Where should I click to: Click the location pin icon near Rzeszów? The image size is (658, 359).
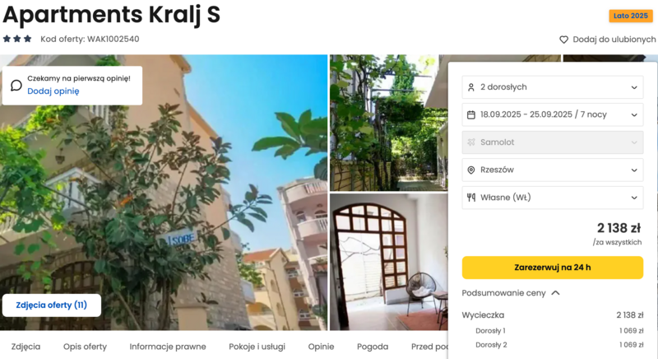click(x=470, y=170)
